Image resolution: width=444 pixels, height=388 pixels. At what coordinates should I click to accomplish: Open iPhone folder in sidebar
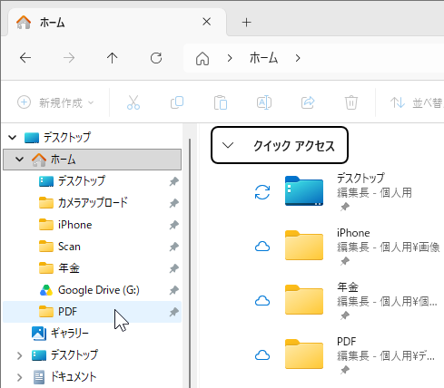pyautogui.click(x=93, y=225)
